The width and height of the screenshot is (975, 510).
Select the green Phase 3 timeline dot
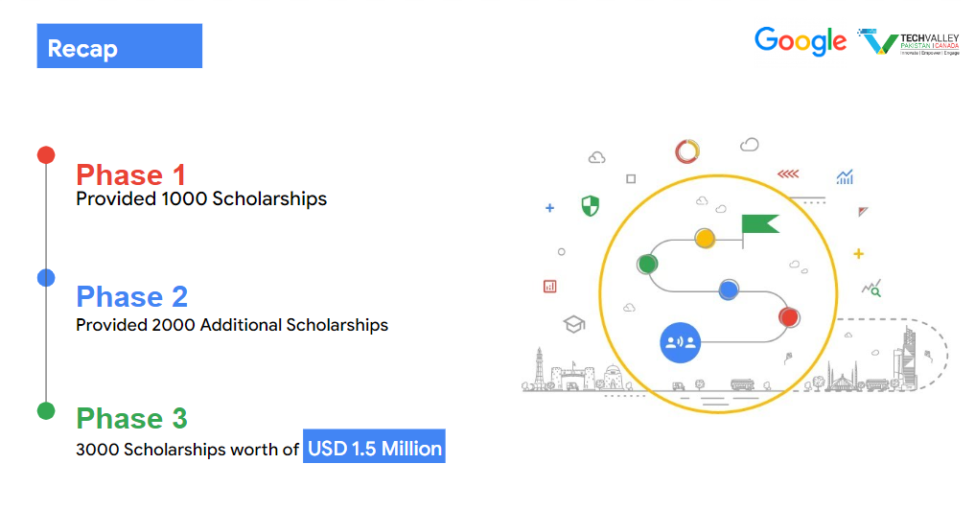pos(45,410)
